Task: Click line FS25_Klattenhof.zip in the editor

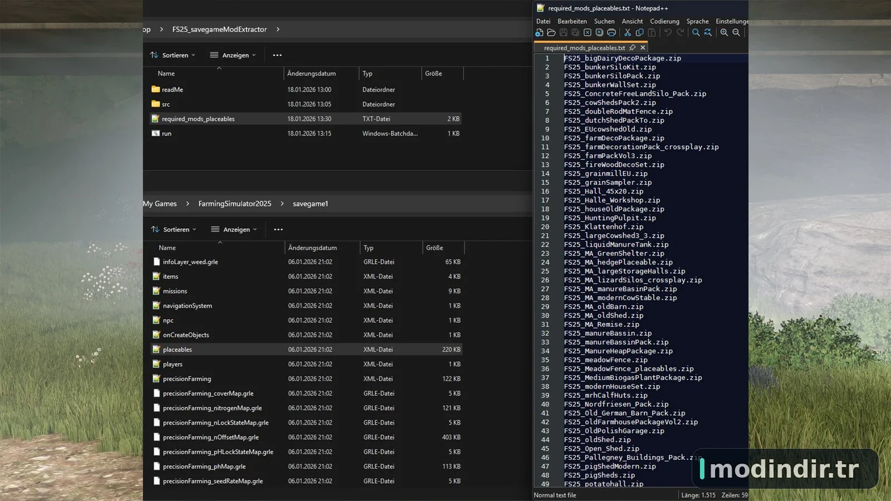Action: (603, 227)
